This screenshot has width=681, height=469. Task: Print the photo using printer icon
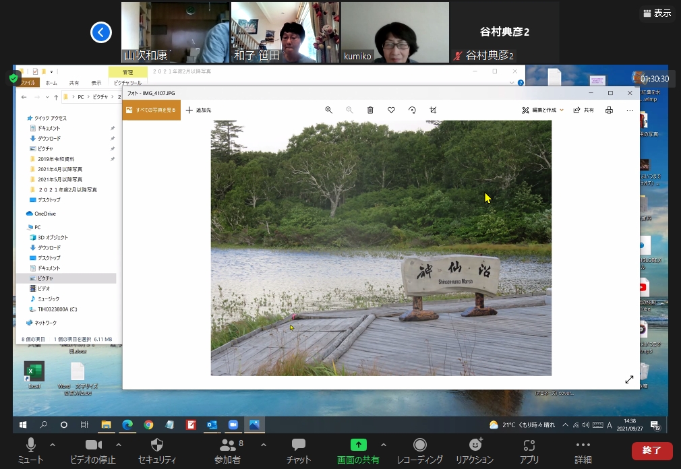pyautogui.click(x=609, y=110)
